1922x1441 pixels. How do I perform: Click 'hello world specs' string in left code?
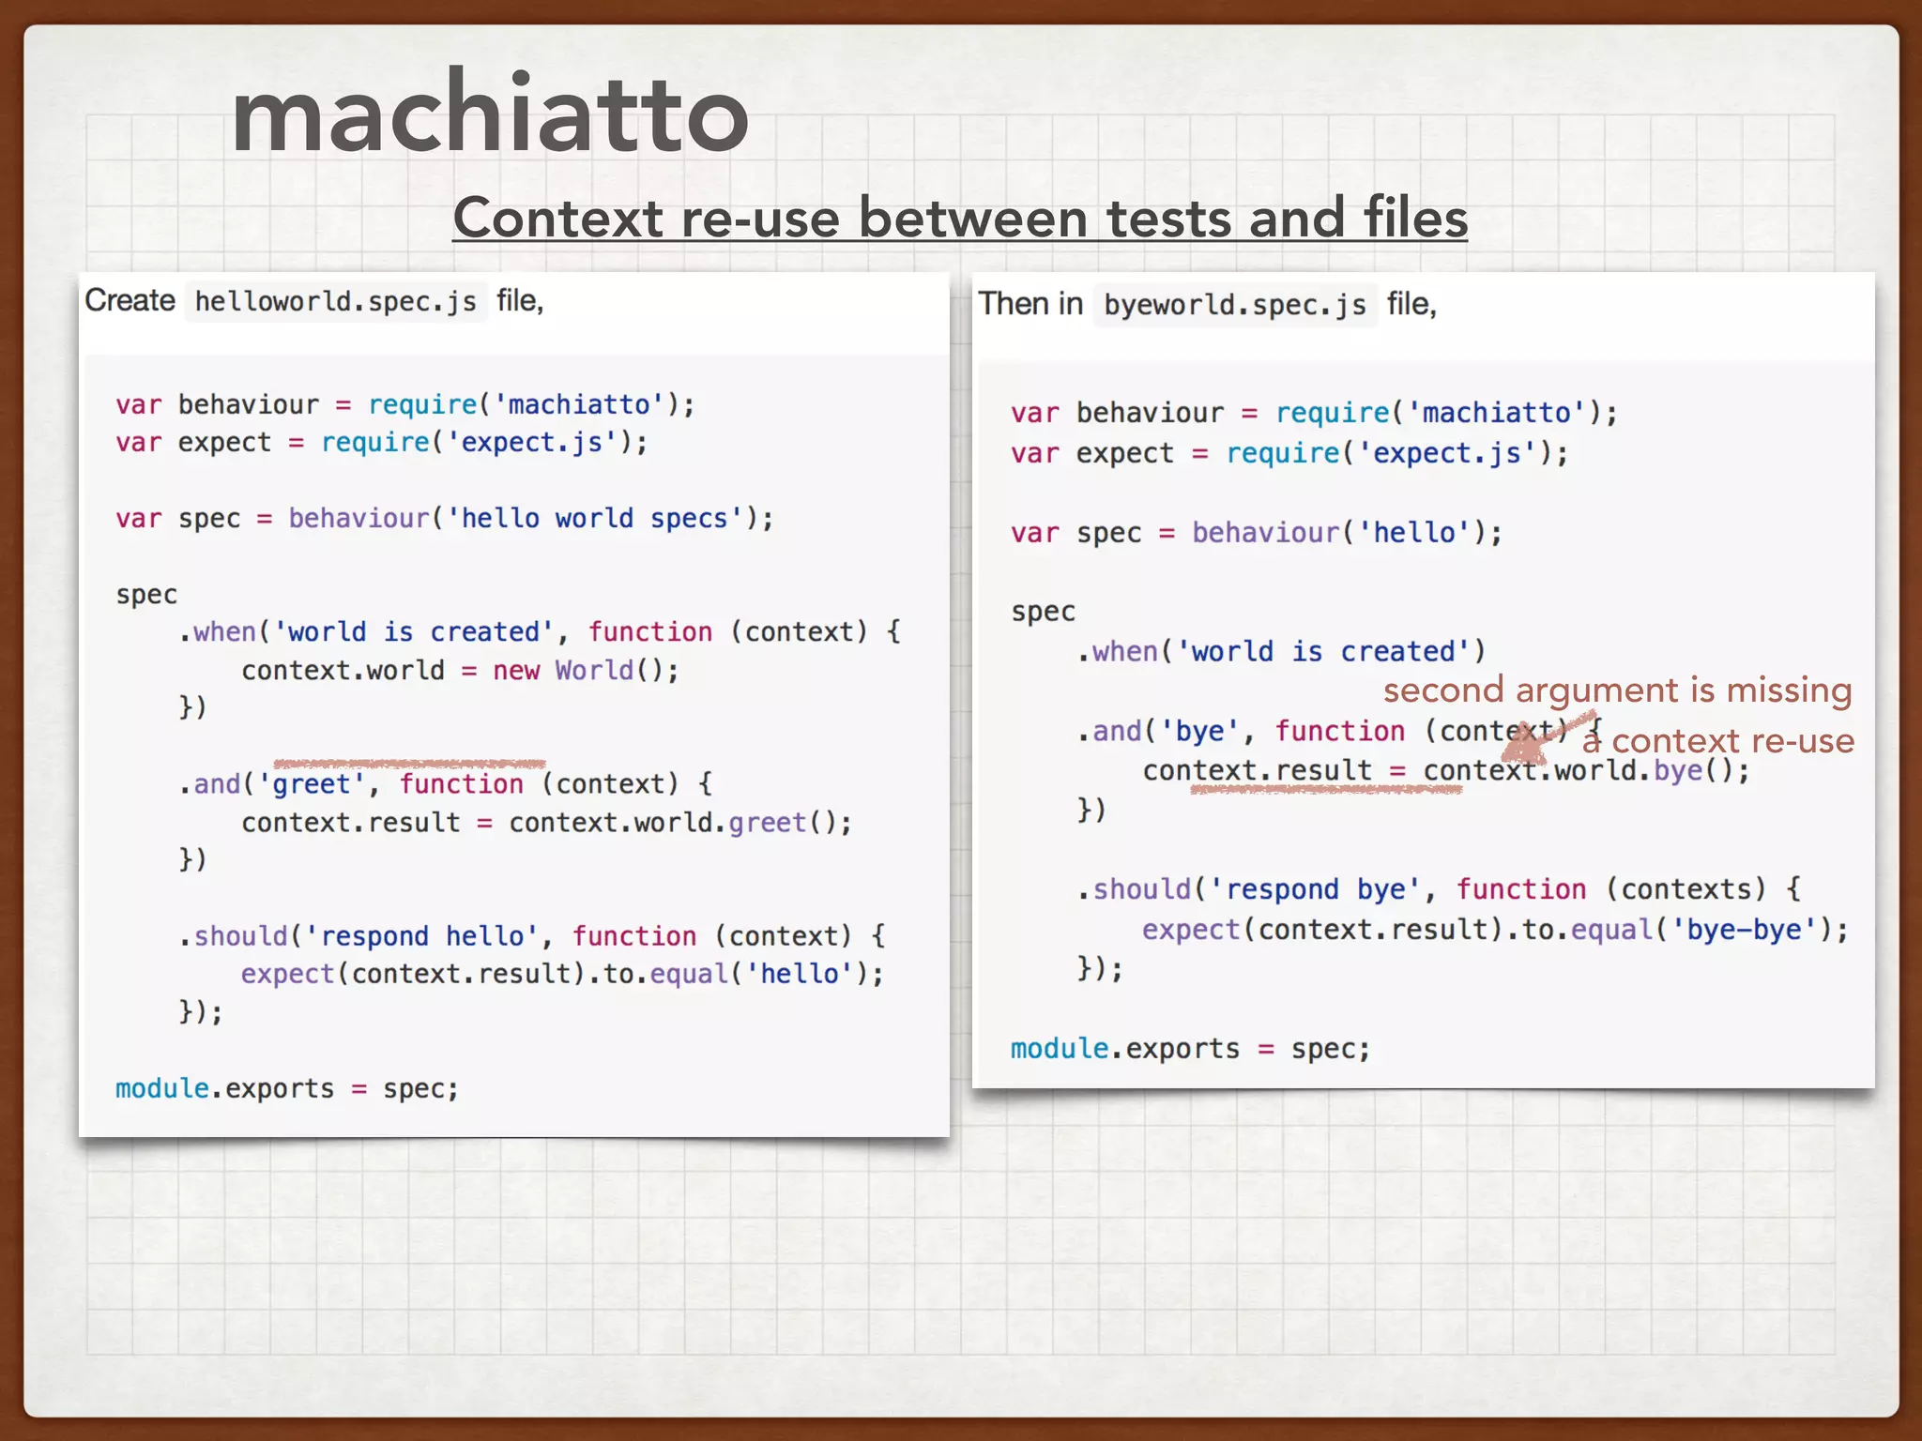[594, 518]
